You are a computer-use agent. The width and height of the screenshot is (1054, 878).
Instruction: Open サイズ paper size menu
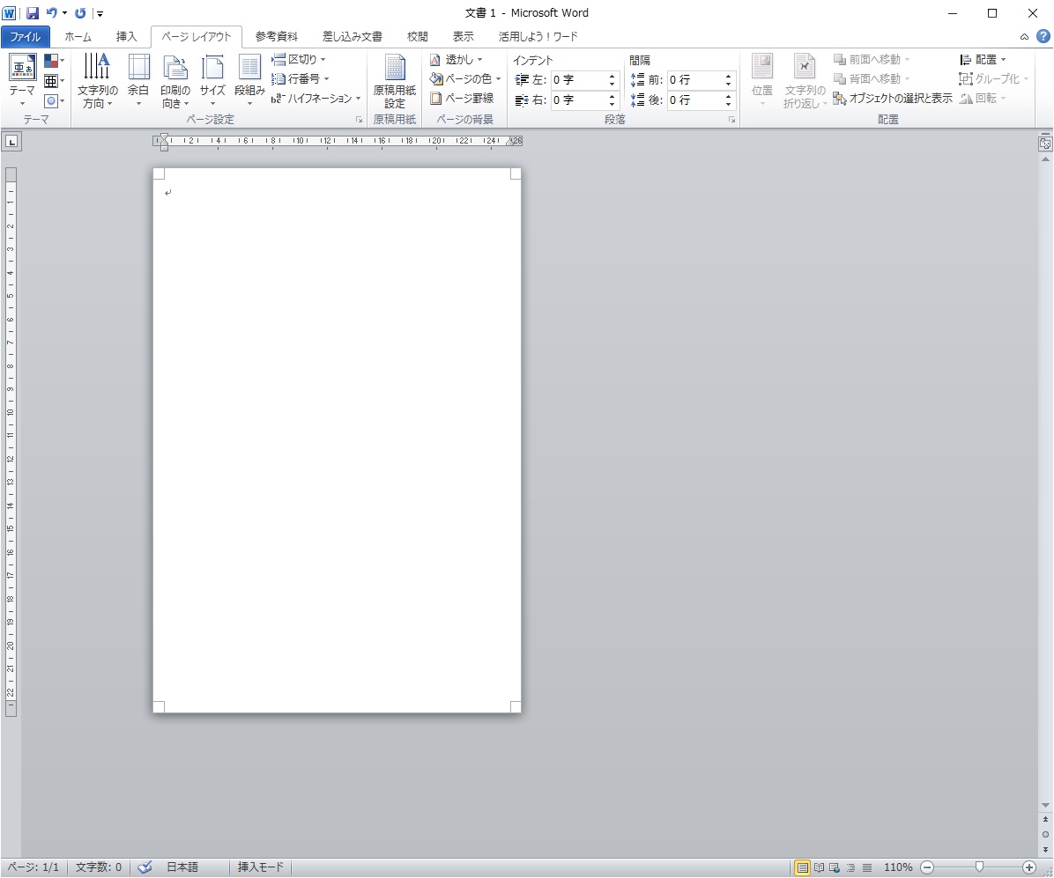pyautogui.click(x=212, y=80)
